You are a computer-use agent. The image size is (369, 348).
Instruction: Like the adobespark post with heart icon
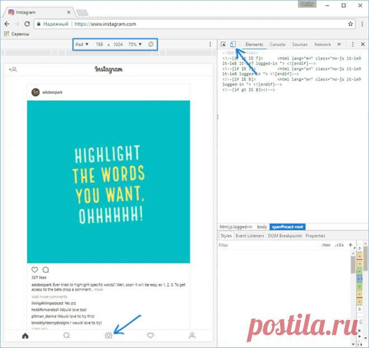pyautogui.click(x=35, y=269)
